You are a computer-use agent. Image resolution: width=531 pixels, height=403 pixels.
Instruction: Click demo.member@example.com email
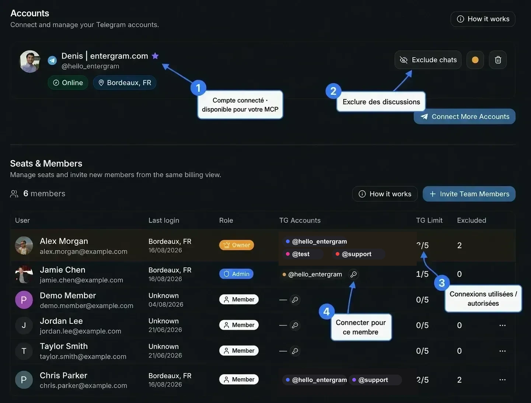click(x=87, y=306)
